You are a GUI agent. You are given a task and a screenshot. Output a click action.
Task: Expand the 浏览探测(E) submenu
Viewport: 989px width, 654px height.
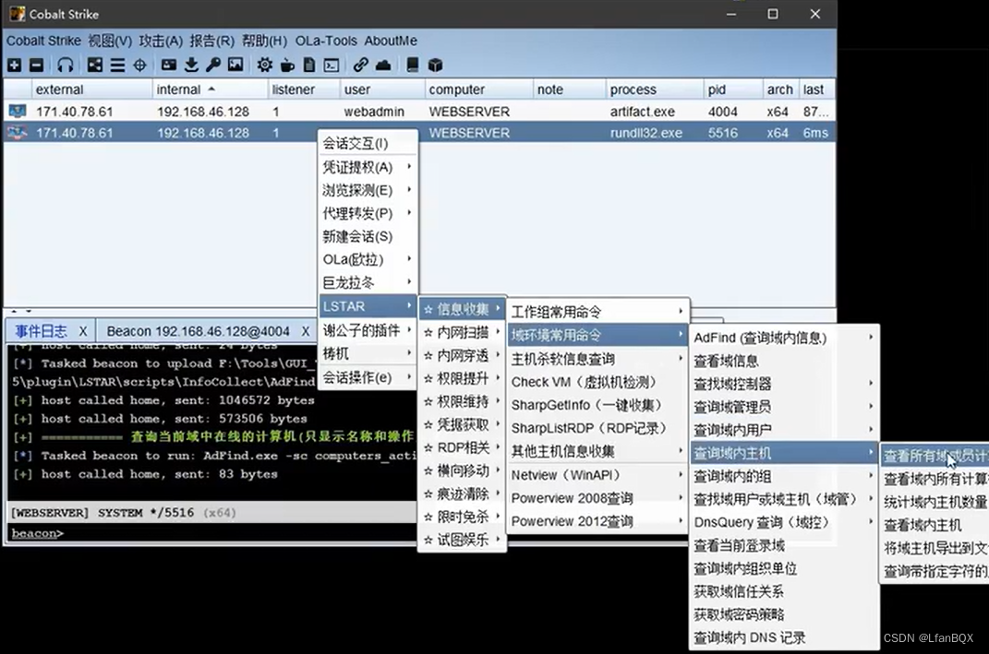(368, 190)
